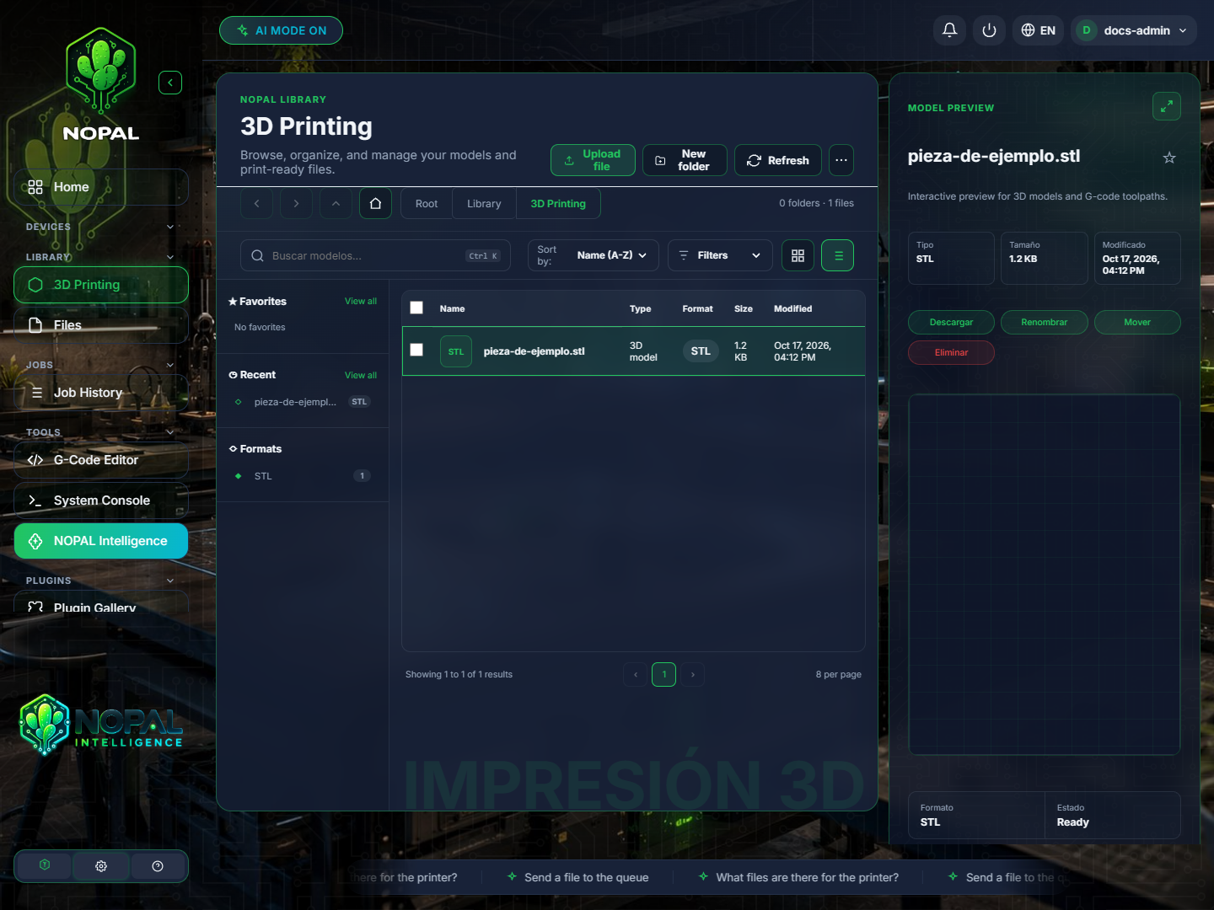Select the checkbox for pieza-de-ejemplo.stl

(x=416, y=350)
